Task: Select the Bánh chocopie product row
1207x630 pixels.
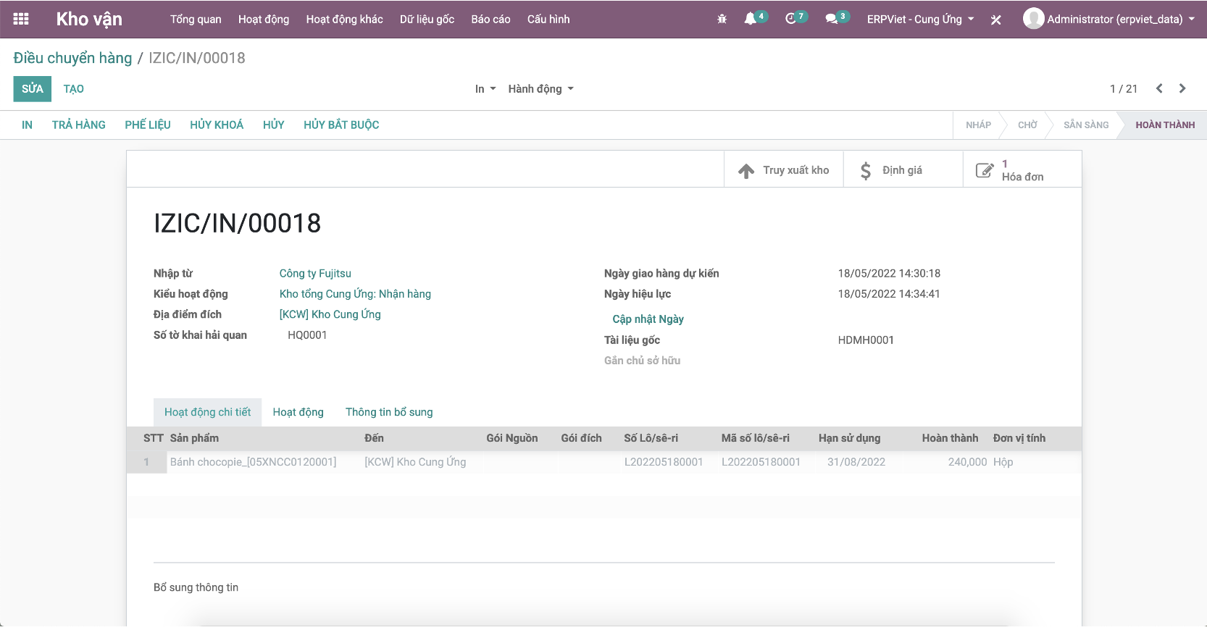Action: 253,462
